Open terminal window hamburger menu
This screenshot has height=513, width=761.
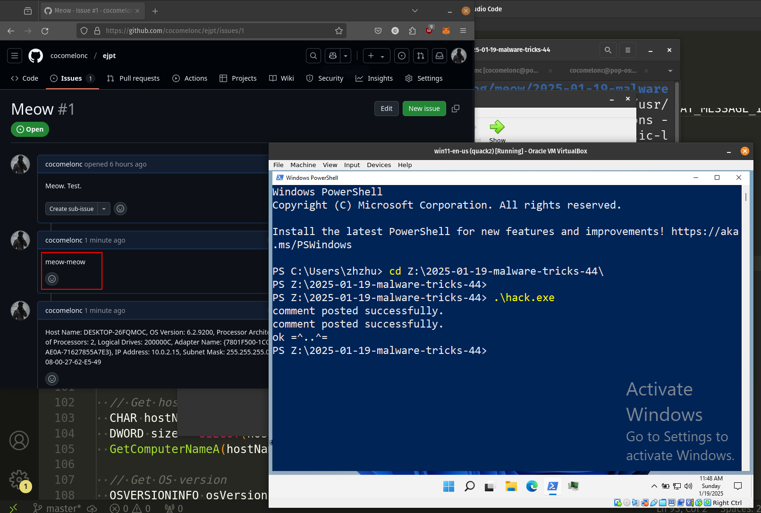(627, 50)
